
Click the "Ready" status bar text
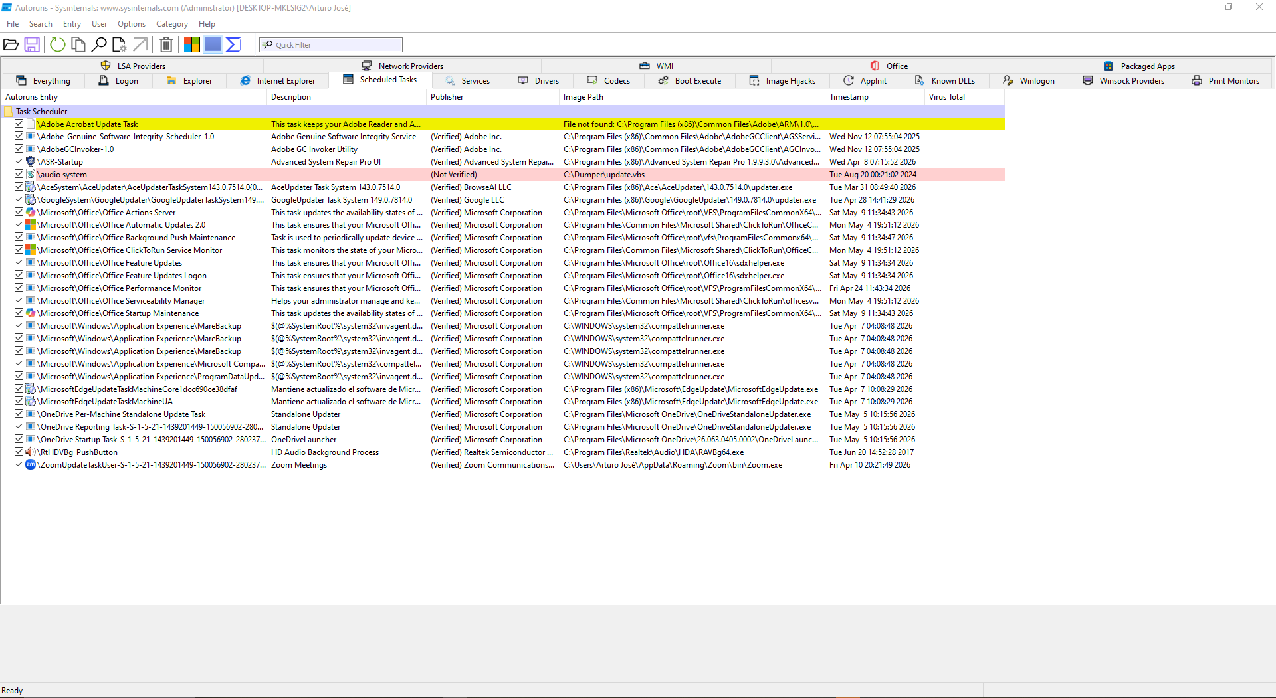[12, 691]
